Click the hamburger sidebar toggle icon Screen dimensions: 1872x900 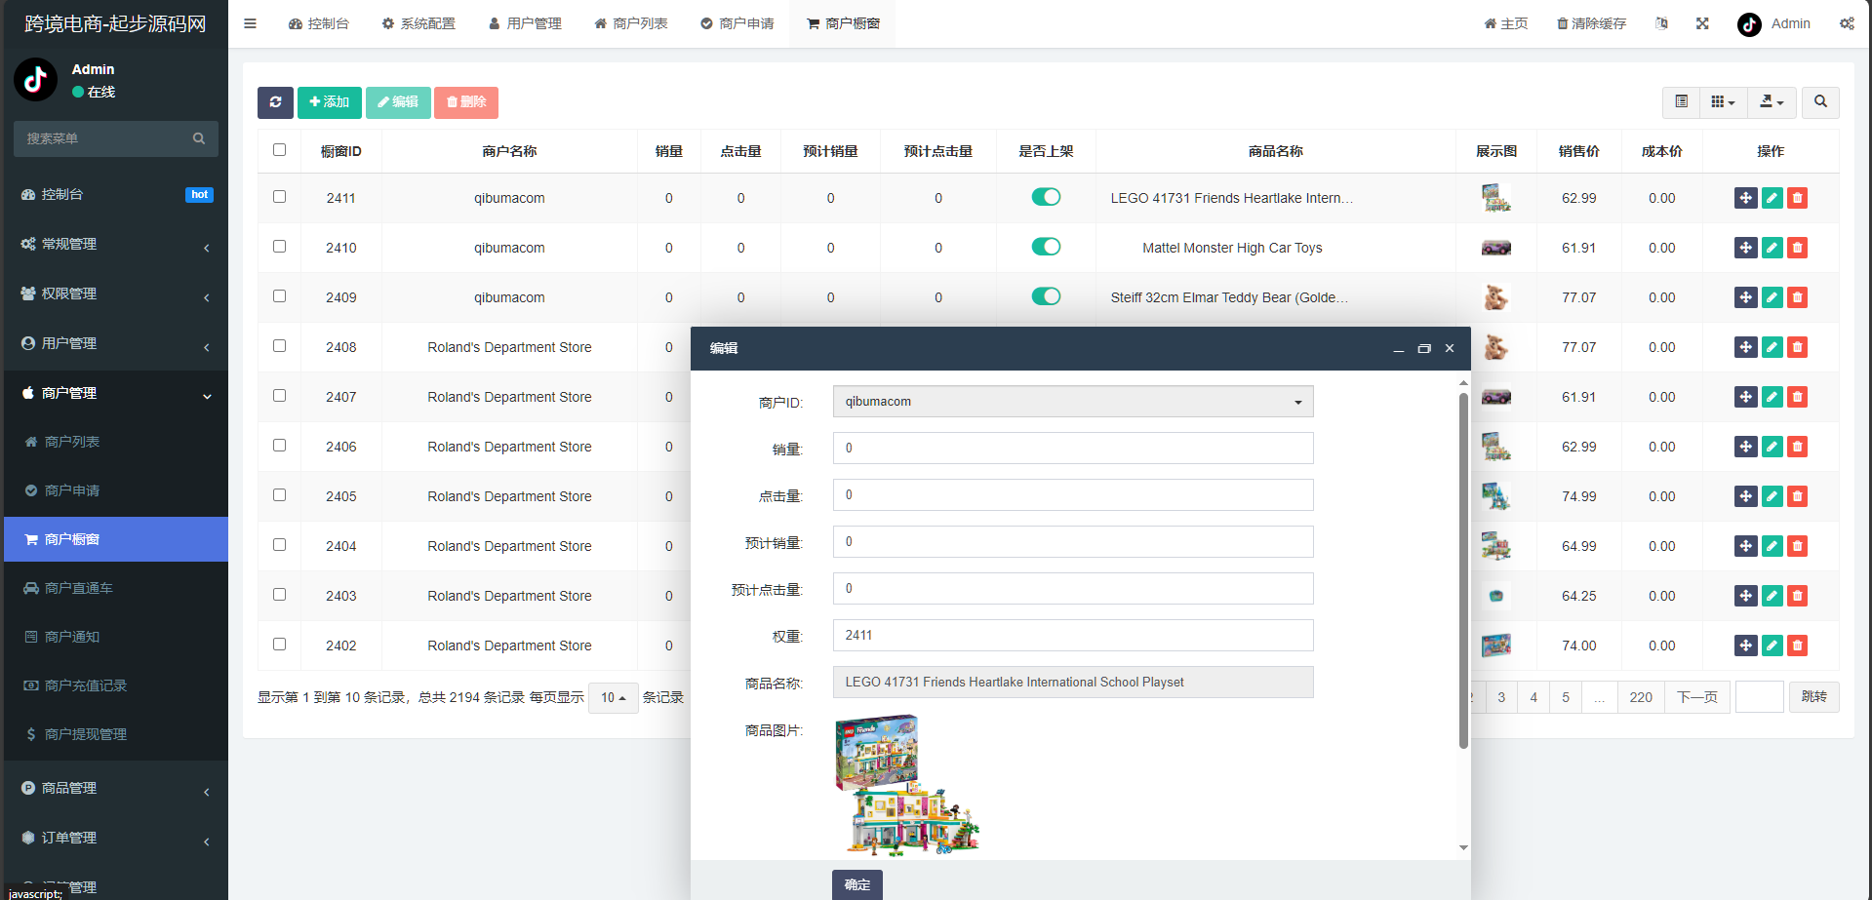tap(251, 23)
